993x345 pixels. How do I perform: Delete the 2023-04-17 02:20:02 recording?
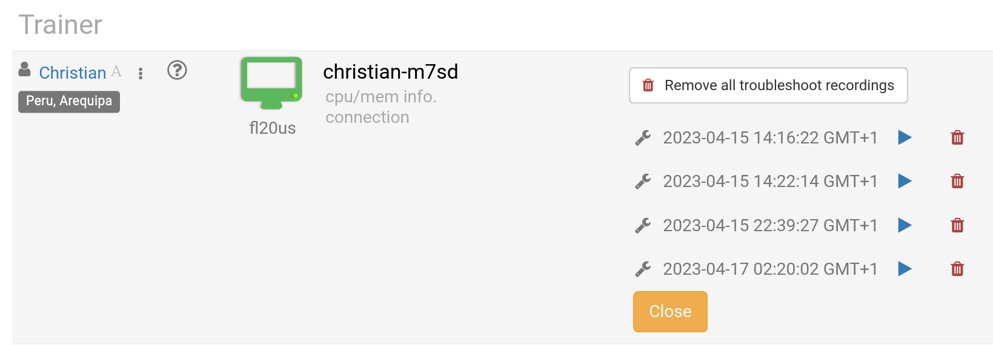click(x=957, y=269)
